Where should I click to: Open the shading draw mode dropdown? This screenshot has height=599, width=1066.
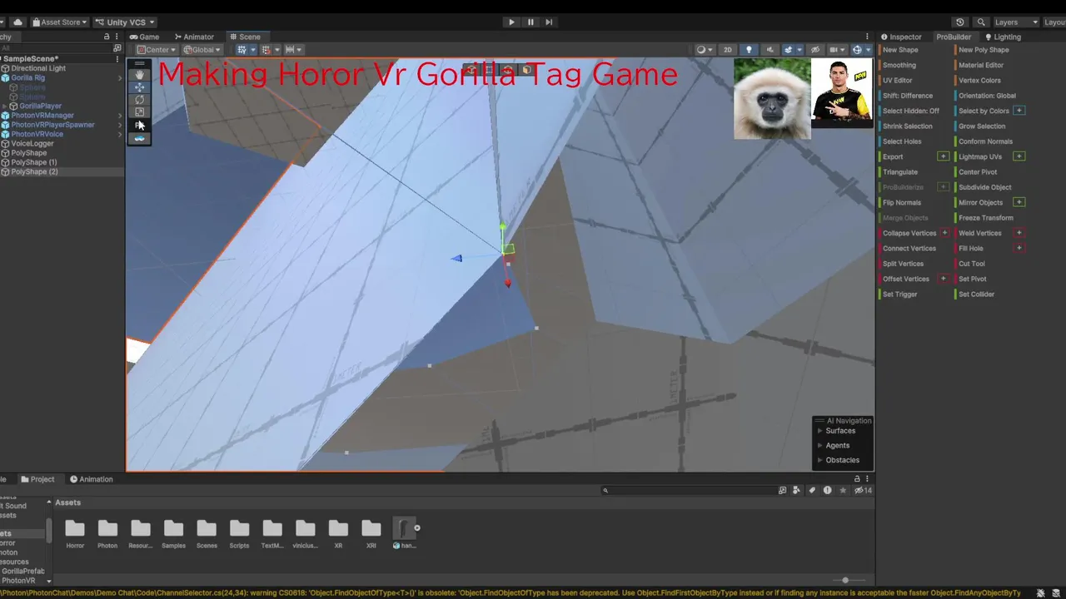tap(704, 50)
